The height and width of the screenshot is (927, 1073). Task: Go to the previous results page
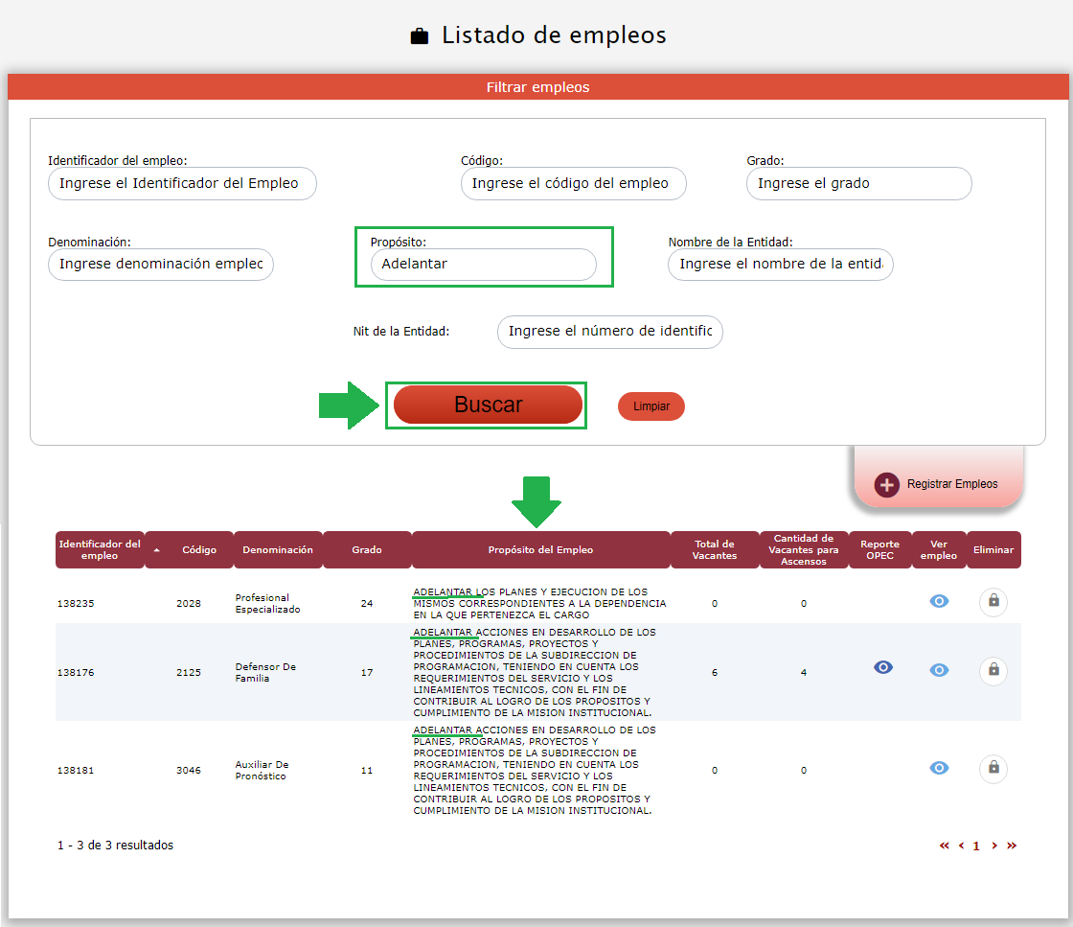pyautogui.click(x=961, y=846)
